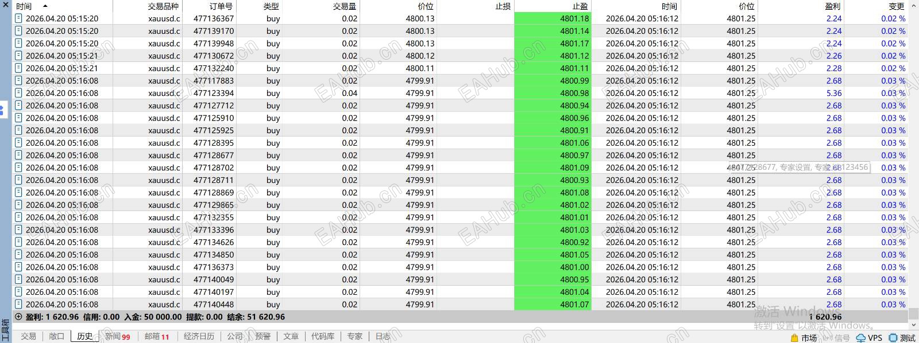Click the document icon of order 477128395

(x=18, y=143)
